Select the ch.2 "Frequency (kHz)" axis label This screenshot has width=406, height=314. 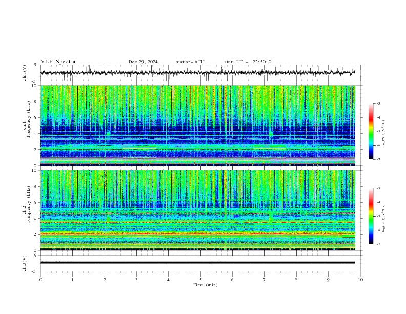pos(28,204)
